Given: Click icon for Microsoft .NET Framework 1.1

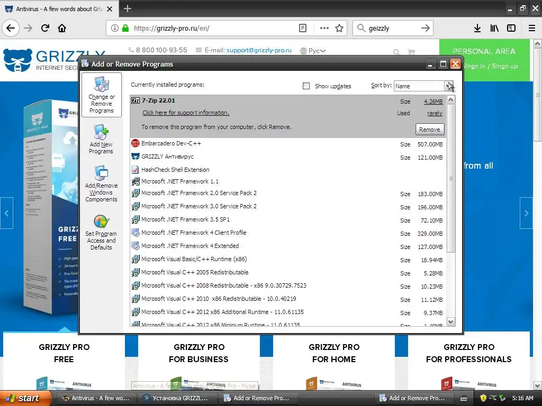Looking at the screenshot, I should coord(135,181).
